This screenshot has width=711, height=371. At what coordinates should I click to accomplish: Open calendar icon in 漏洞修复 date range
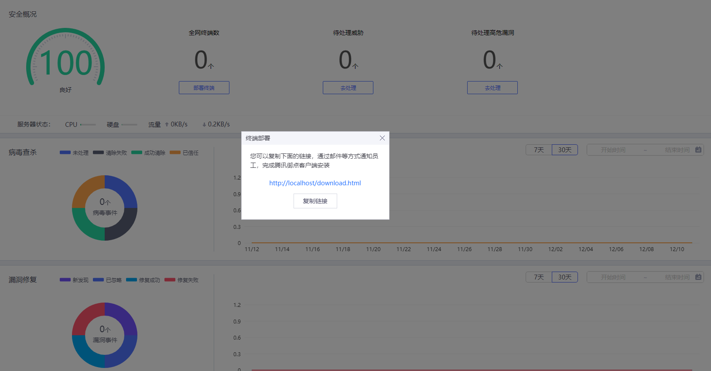pyautogui.click(x=698, y=277)
